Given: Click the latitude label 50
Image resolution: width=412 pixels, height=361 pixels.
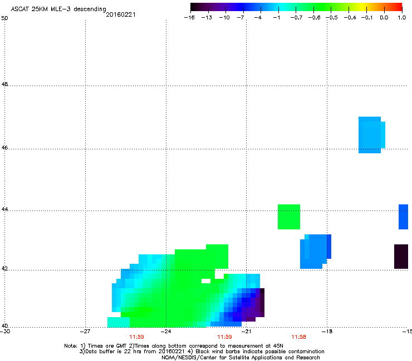Looking at the screenshot, I should coord(4,18).
